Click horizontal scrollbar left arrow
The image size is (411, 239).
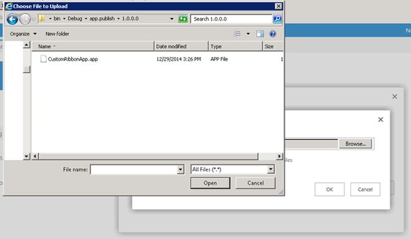click(x=35, y=156)
